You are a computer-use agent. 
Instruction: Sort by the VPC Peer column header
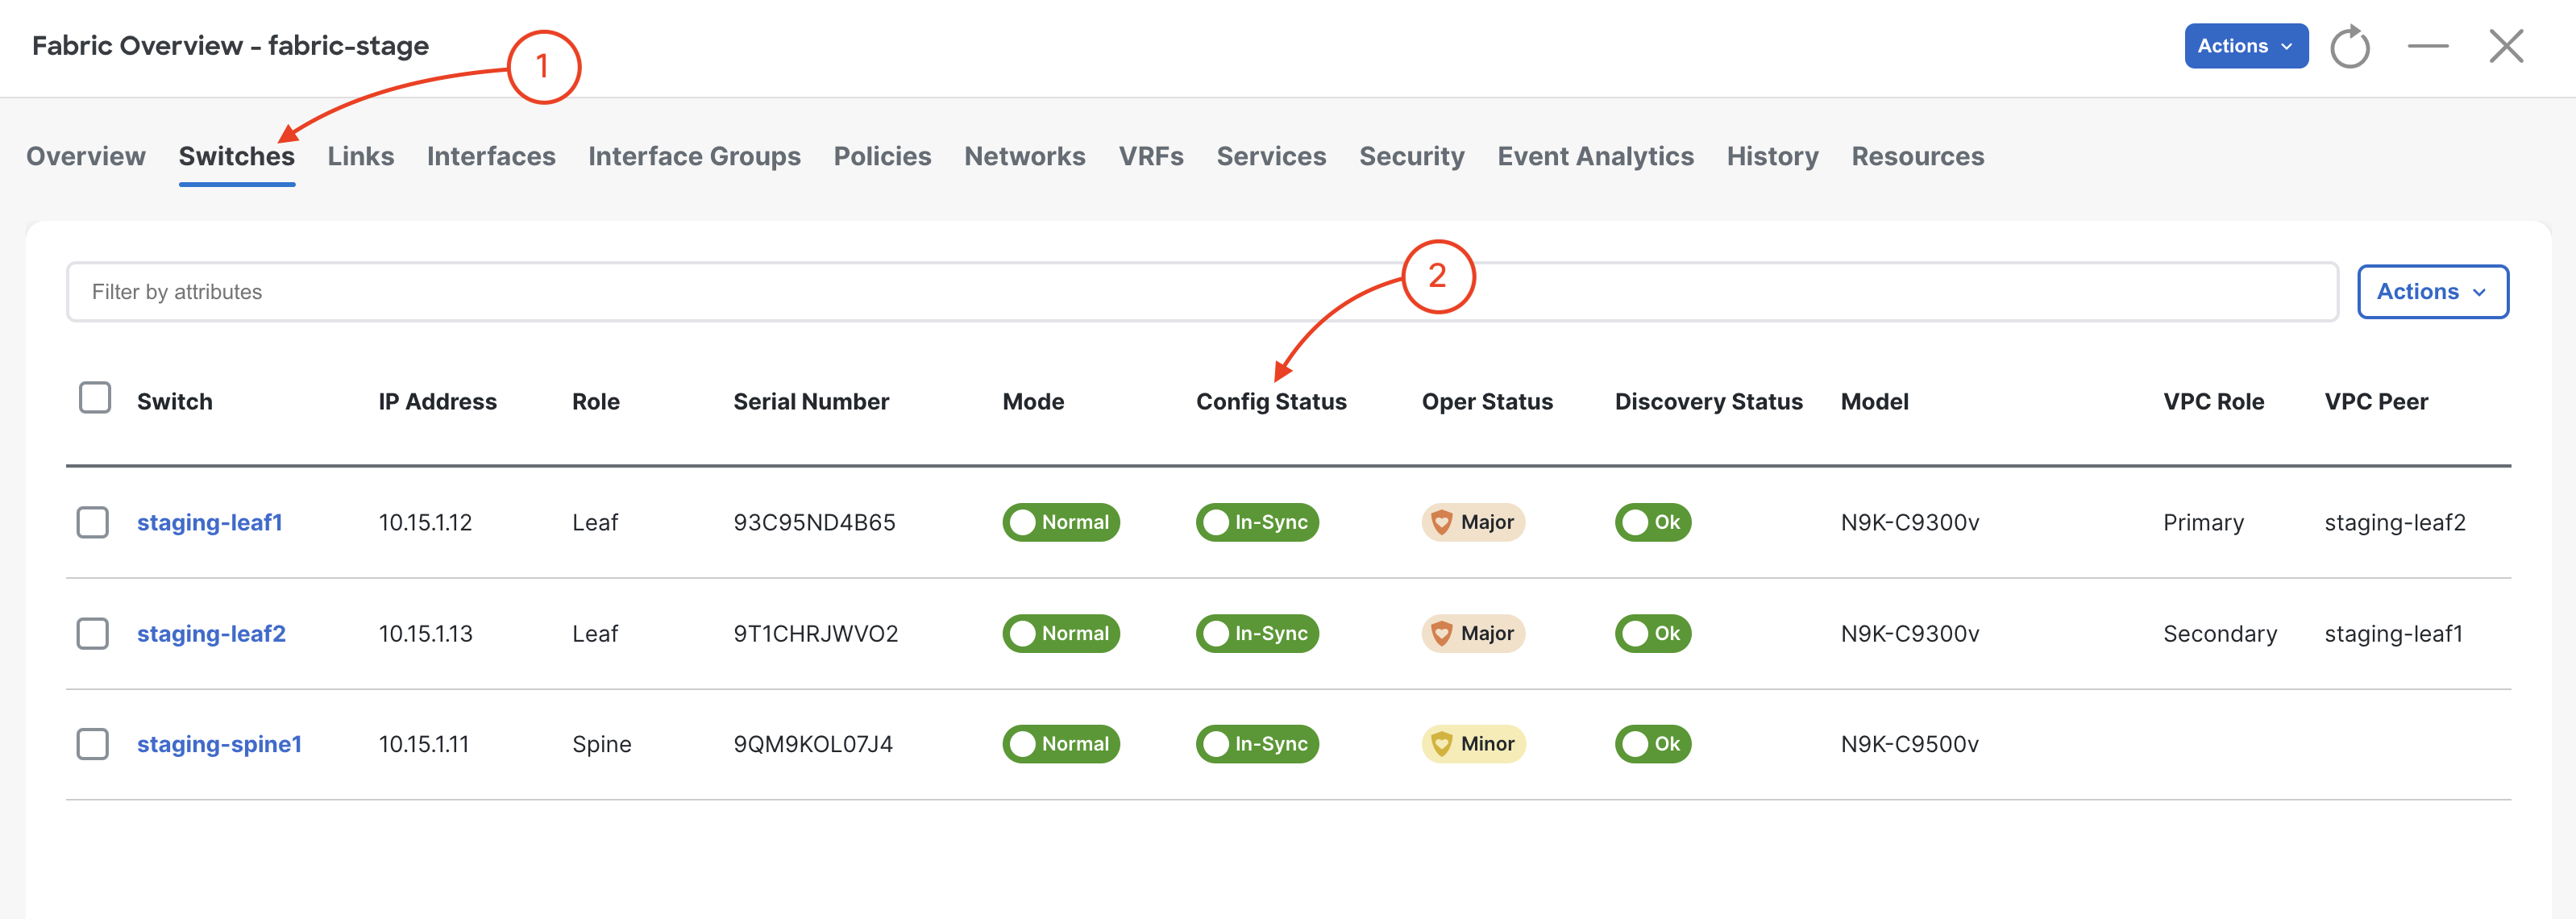(x=2376, y=401)
